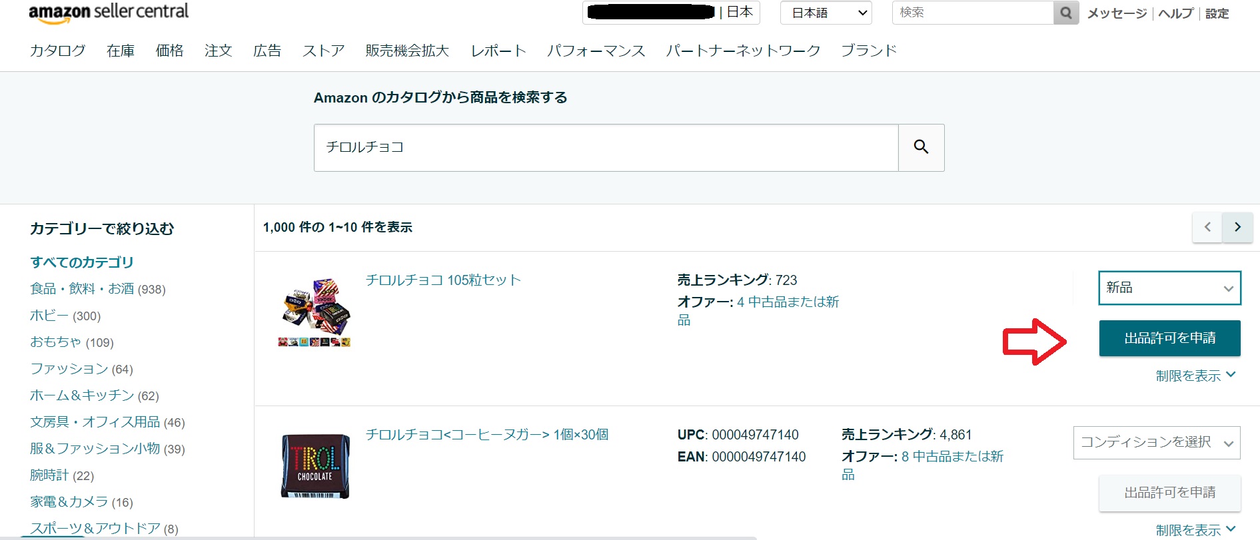Click the catalog search magnifier button
Viewport: 1260px width, 540px height.
(921, 147)
